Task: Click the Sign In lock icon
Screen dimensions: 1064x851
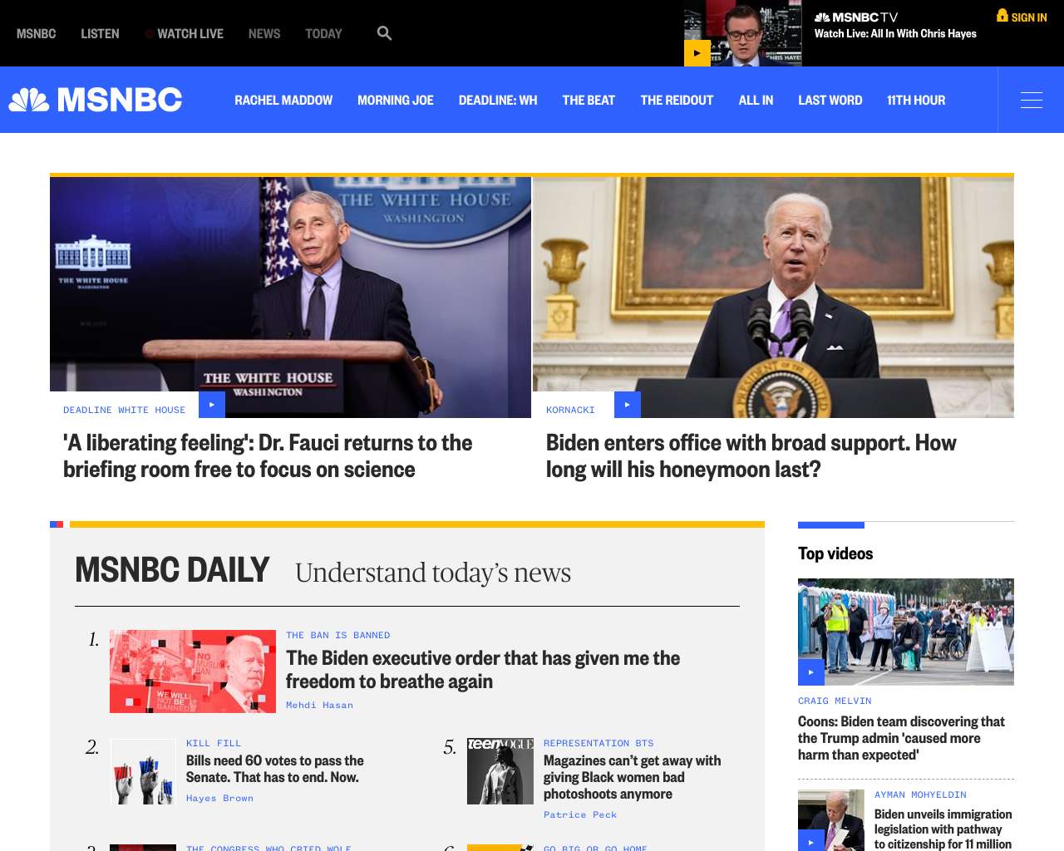Action: point(1002,15)
